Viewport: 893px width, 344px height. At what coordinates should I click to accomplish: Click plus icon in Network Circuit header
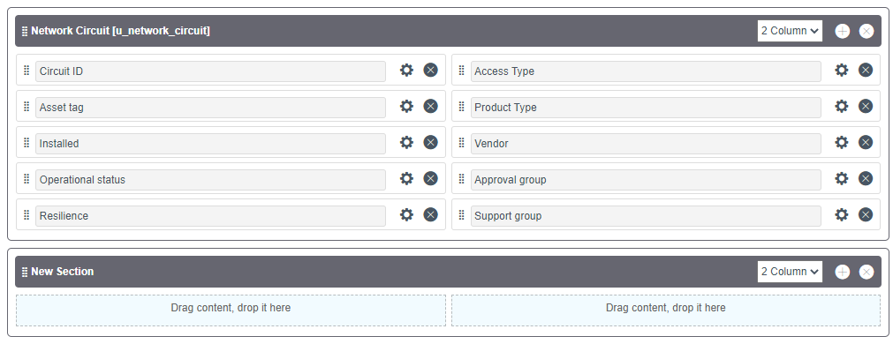pyautogui.click(x=843, y=31)
